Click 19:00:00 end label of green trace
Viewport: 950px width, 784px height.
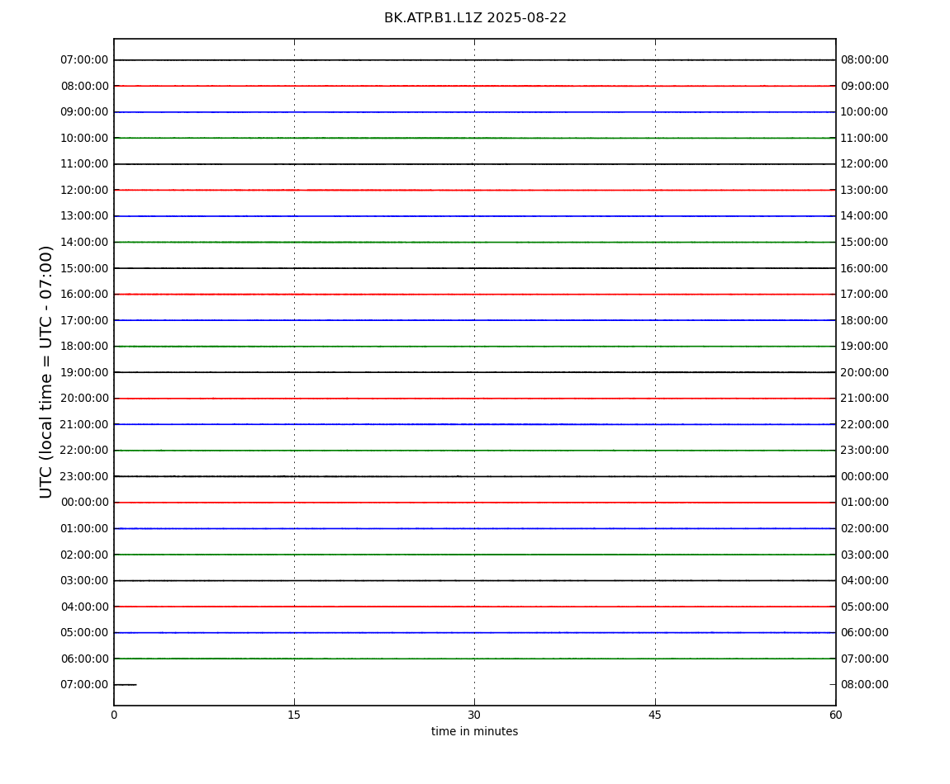pos(865,347)
